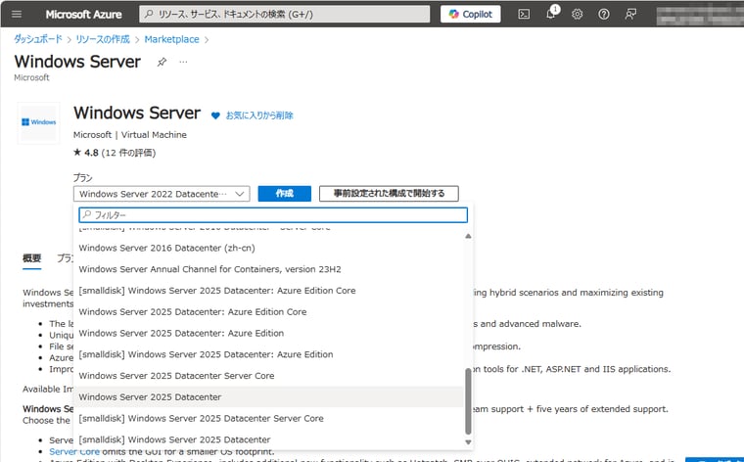This screenshot has width=744, height=462.
Task: Focus the Azure resource search box
Action: point(285,14)
